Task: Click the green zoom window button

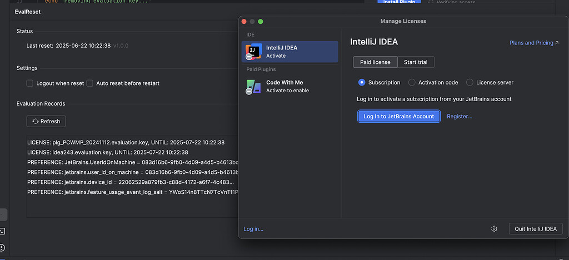Action: [261, 21]
